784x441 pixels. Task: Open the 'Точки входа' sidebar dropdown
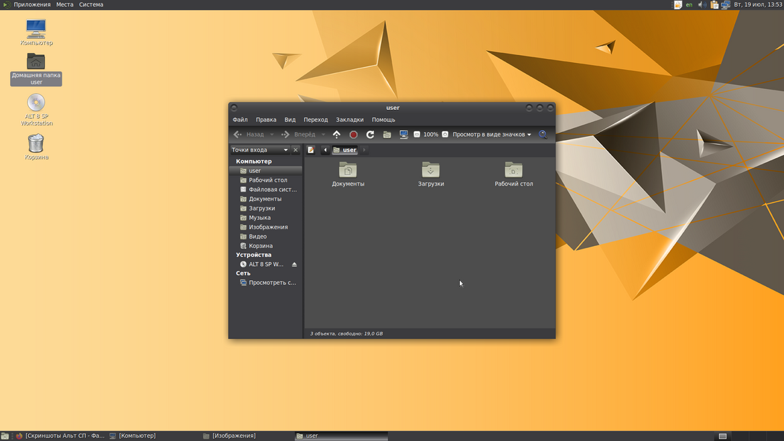pos(260,150)
